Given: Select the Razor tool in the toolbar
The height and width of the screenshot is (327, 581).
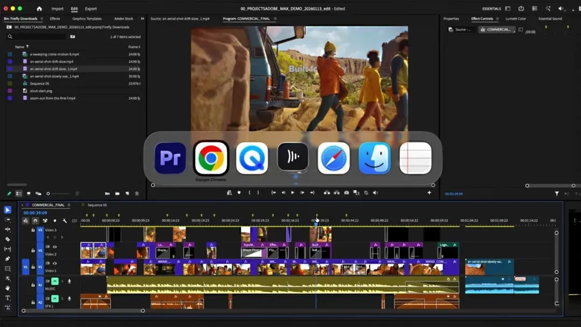Looking at the screenshot, I should [x=8, y=239].
